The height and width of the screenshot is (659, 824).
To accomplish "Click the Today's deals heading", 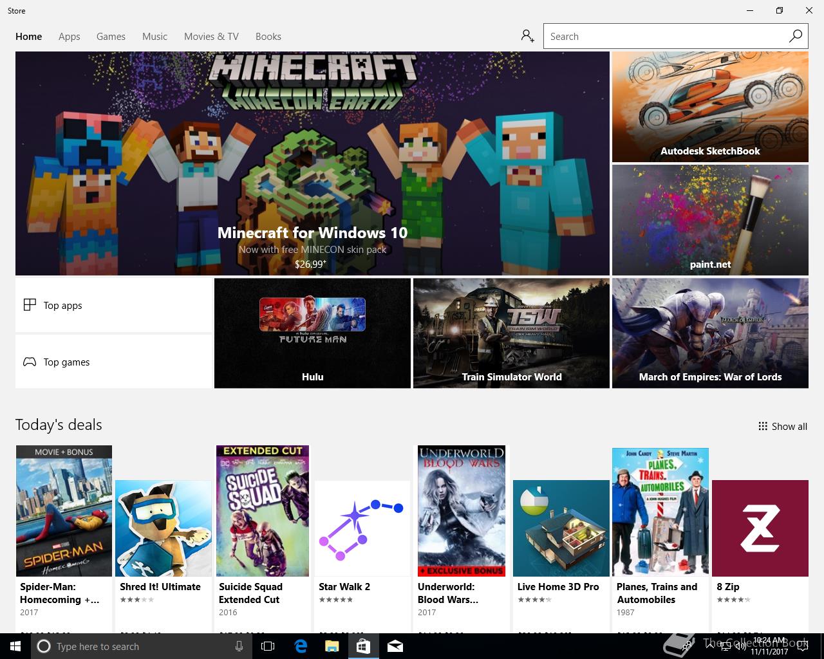I will (x=59, y=425).
